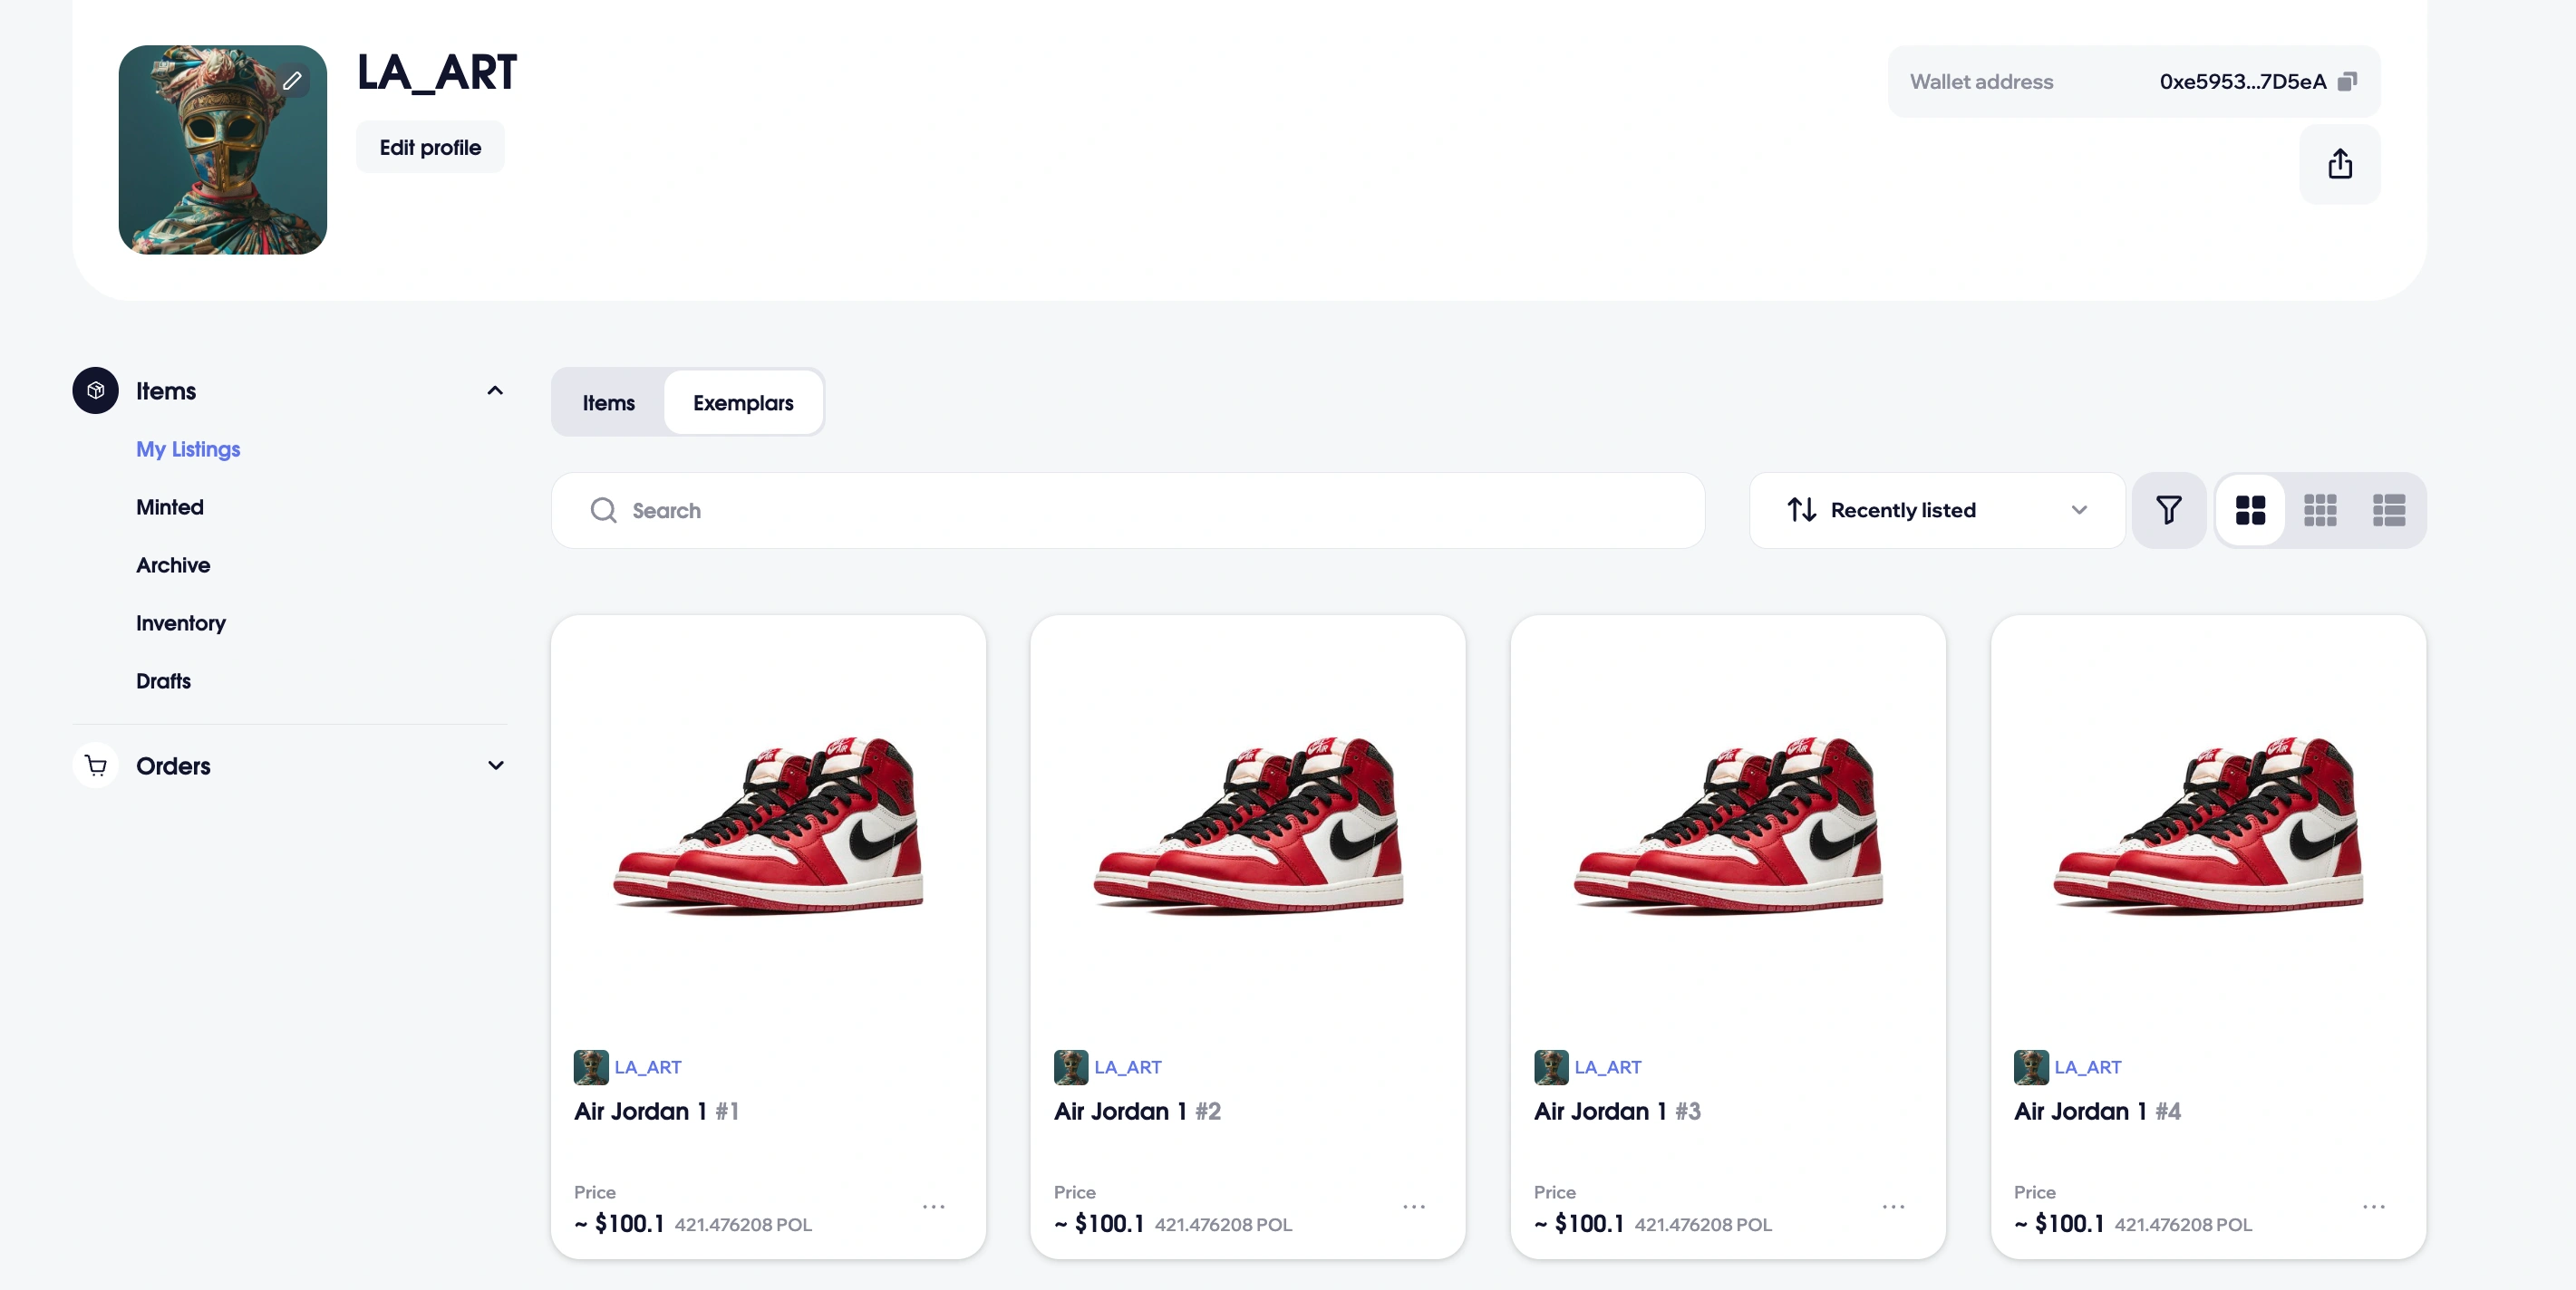Copy the wallet address icon
2576x1290 pixels.
(2347, 81)
